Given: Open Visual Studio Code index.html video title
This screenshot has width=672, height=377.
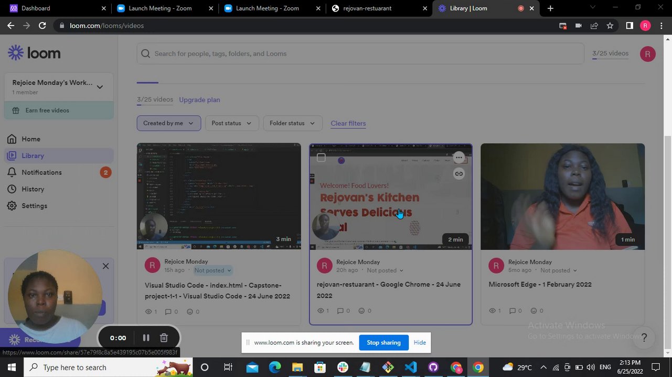Looking at the screenshot, I should coord(217,291).
